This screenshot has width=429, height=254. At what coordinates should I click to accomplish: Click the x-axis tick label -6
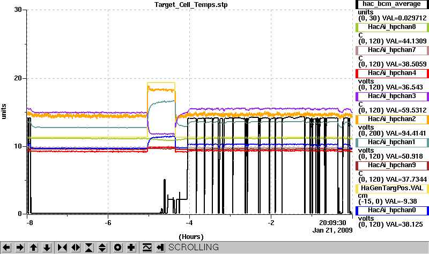[108, 223]
